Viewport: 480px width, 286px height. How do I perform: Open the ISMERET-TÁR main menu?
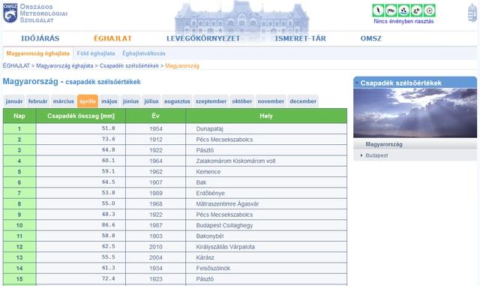click(300, 38)
